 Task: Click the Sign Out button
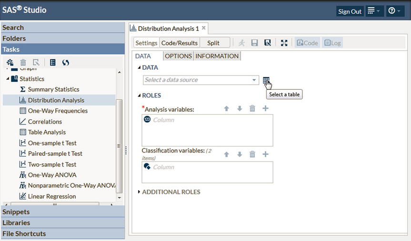click(x=350, y=11)
